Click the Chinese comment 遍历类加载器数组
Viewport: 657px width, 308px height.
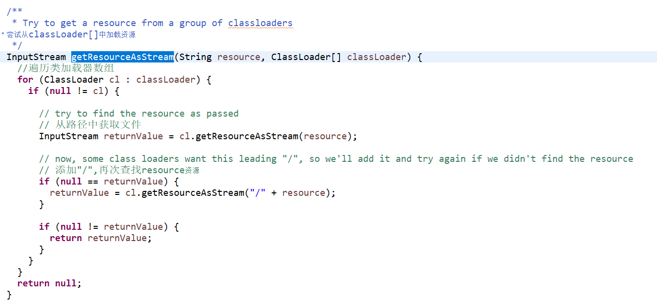[66, 68]
